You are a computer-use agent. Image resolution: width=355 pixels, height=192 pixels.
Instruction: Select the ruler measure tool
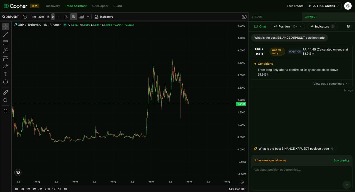[6, 92]
